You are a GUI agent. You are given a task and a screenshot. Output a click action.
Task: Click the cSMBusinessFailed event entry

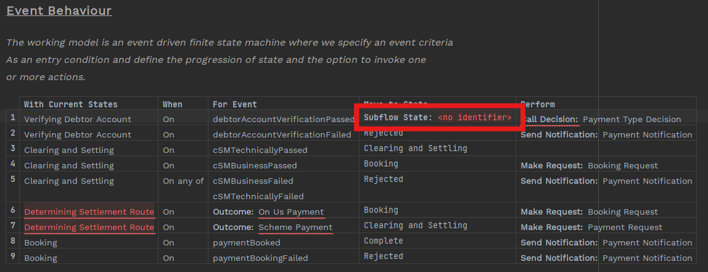pyautogui.click(x=253, y=181)
